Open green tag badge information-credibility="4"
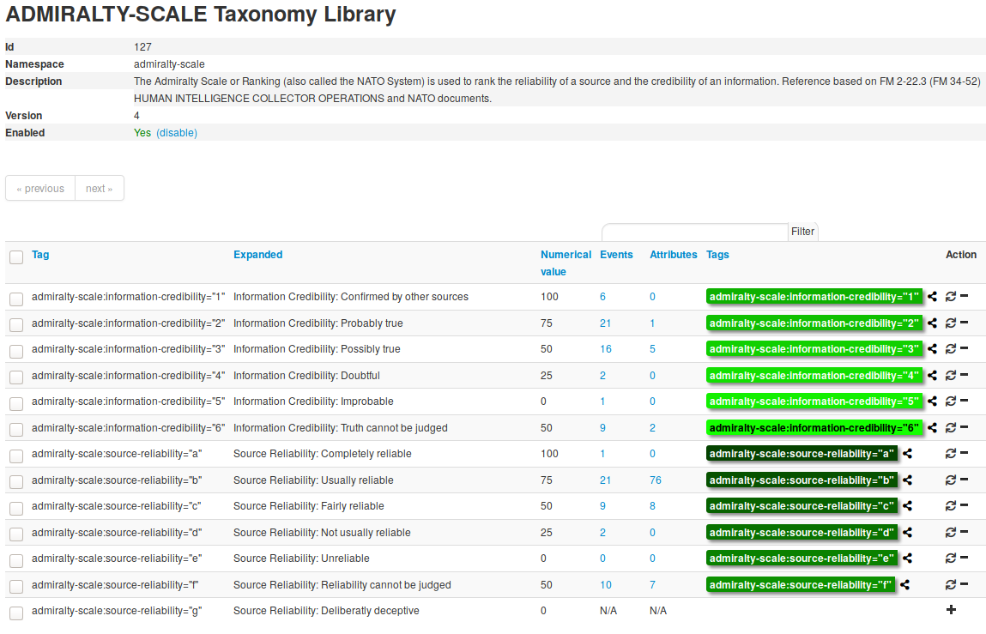986x634 pixels. click(814, 376)
